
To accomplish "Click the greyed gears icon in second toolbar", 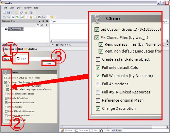I will click(5, 17).
